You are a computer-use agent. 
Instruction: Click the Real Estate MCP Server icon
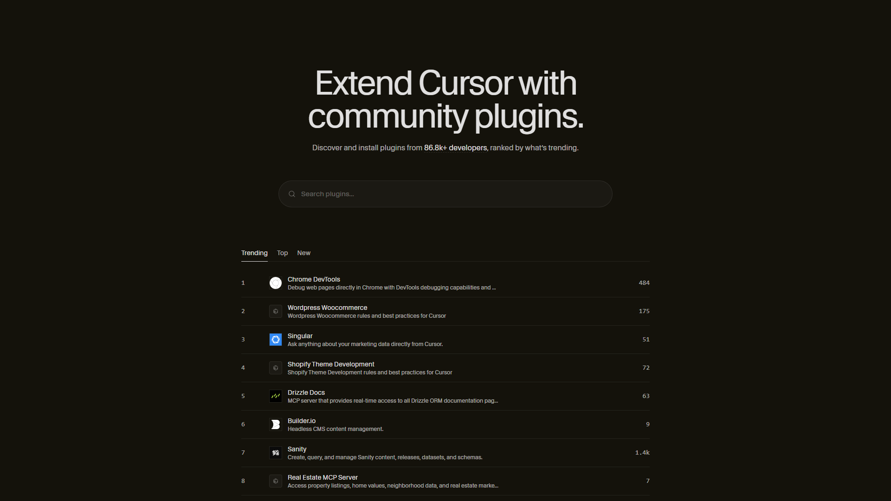pos(276,481)
